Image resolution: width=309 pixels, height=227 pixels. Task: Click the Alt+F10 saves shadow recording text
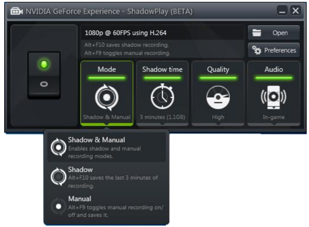(x=126, y=45)
